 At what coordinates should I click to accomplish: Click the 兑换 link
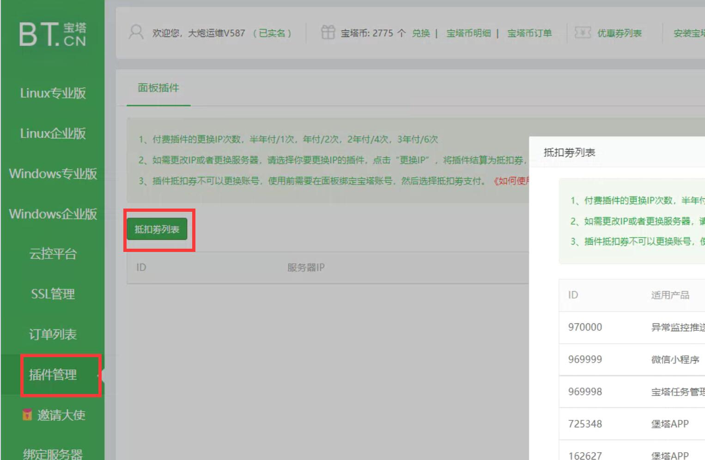click(421, 33)
